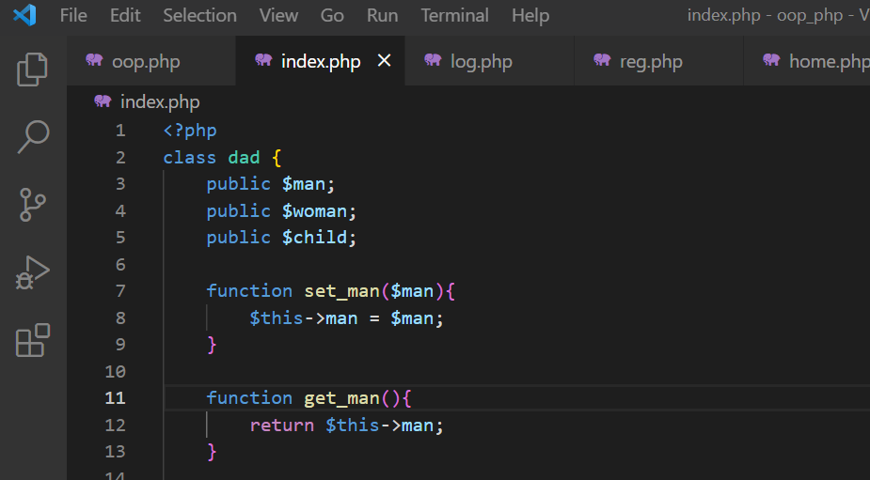Open the Explorer view in activity bar
This screenshot has height=480, width=870.
tap(33, 70)
